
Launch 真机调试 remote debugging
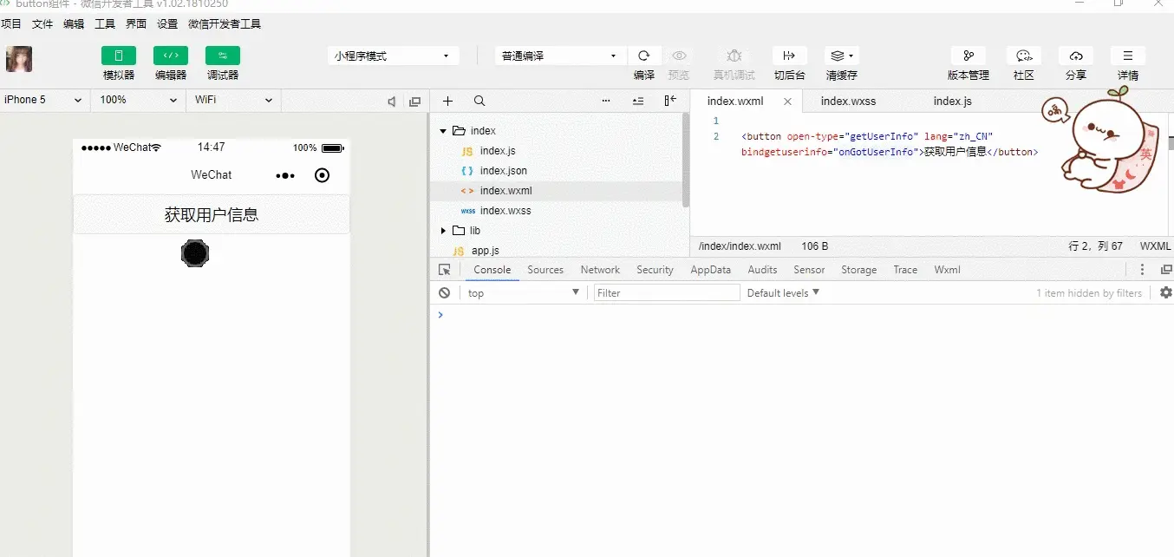tap(734, 56)
